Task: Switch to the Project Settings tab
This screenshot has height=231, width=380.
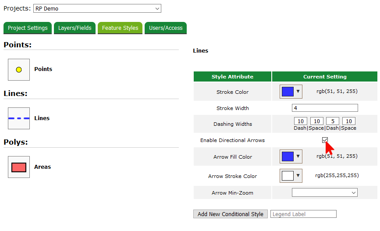Action: click(28, 28)
